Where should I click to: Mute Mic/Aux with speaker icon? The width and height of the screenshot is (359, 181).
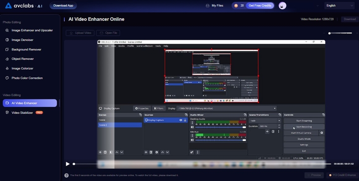click(192, 140)
